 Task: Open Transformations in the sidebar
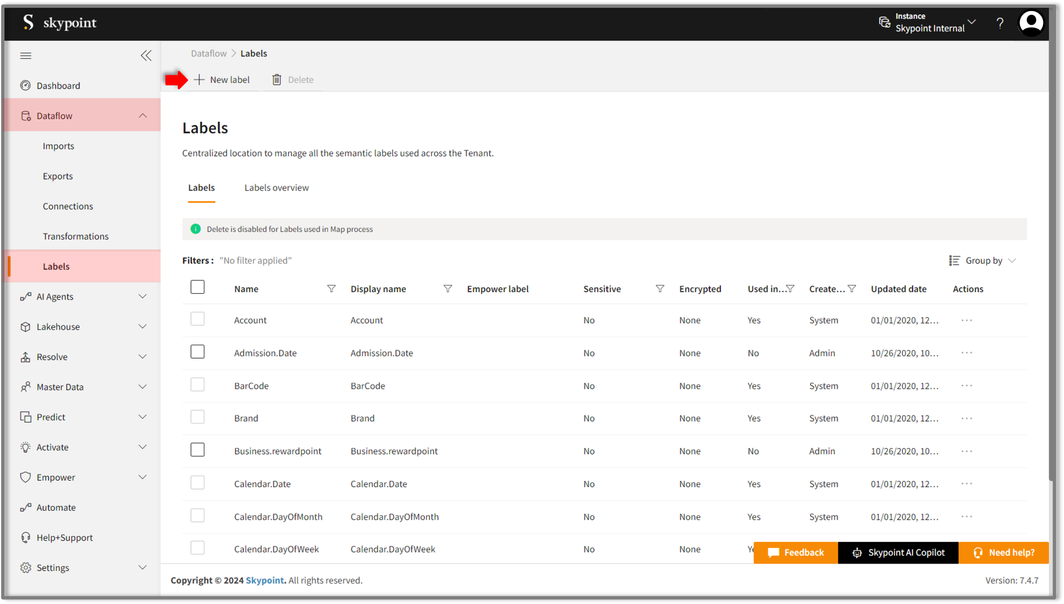click(75, 237)
